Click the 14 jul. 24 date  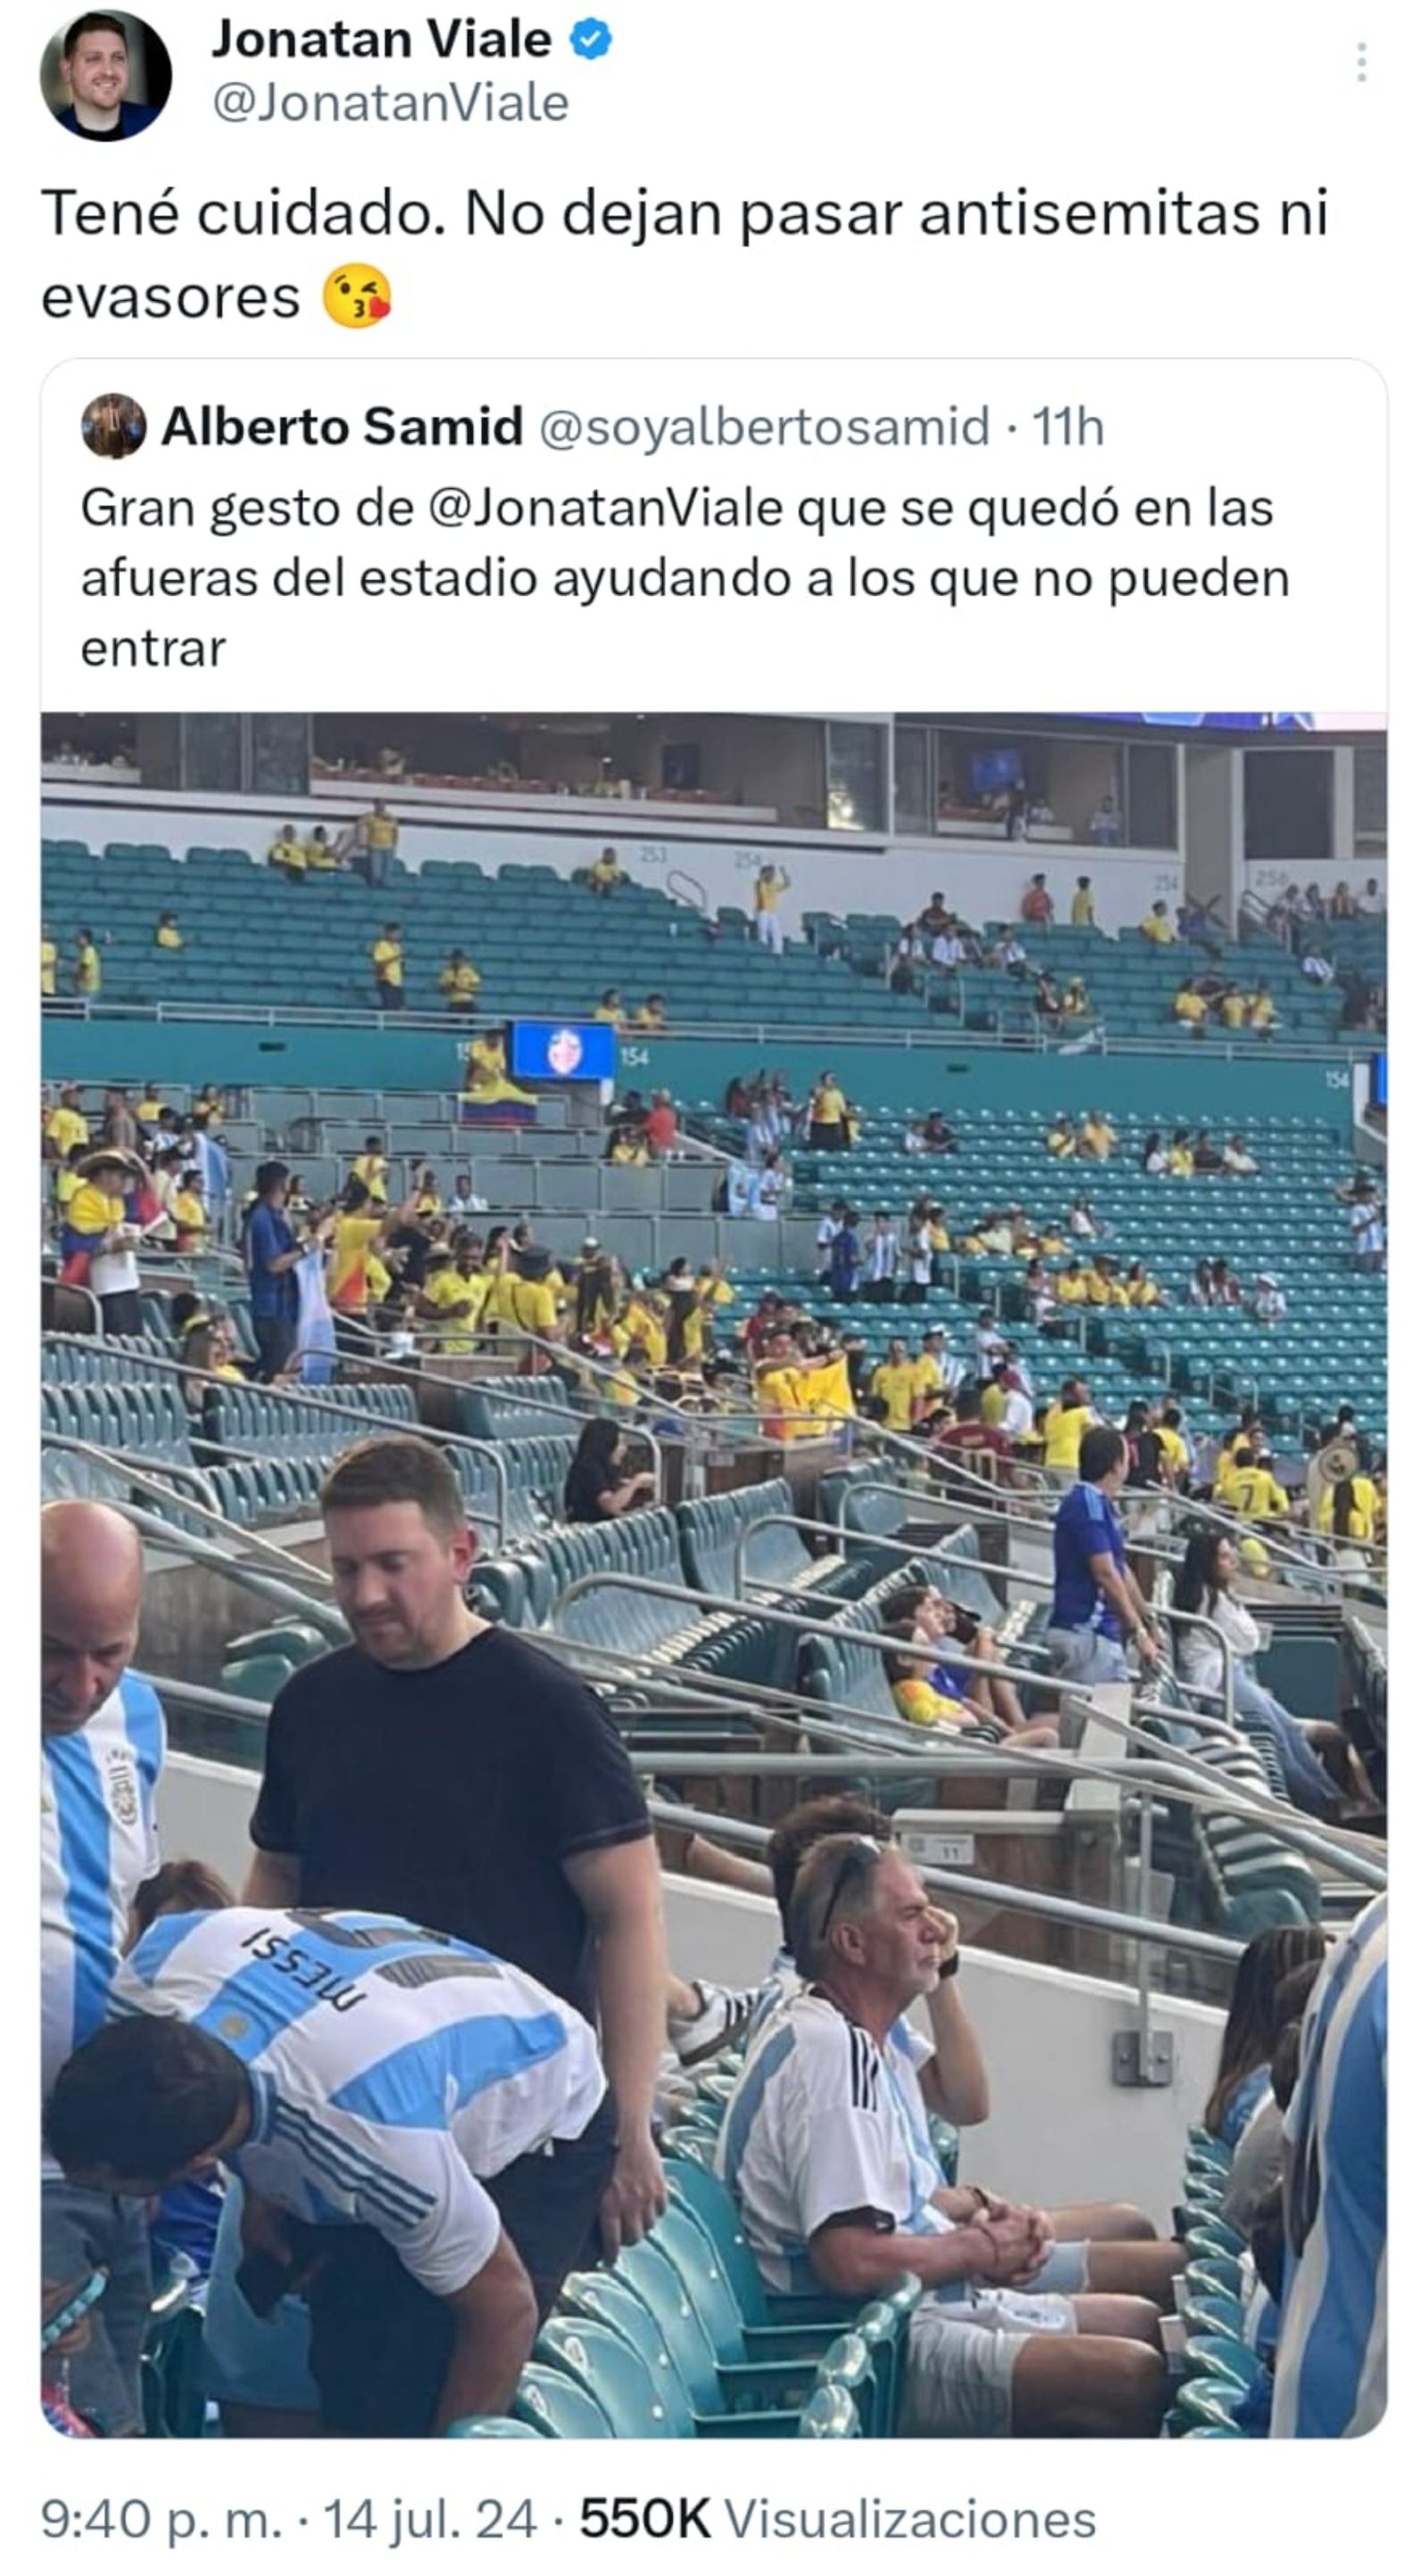(x=430, y=2518)
